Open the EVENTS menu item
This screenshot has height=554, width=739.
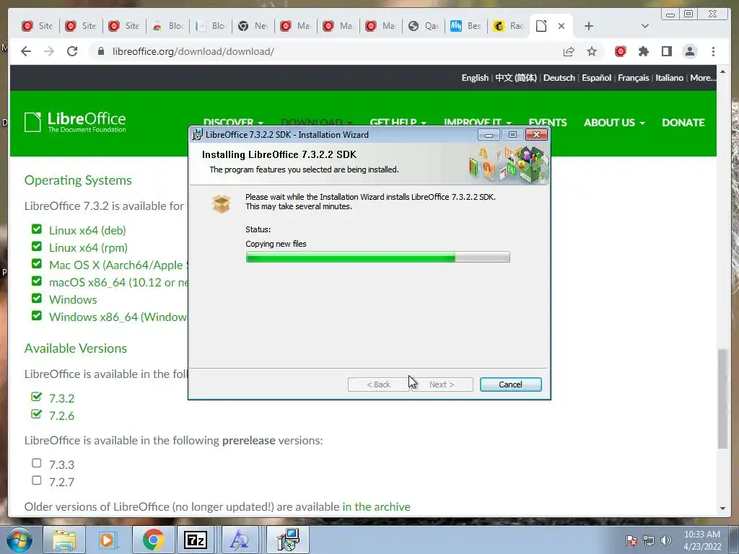(x=548, y=123)
